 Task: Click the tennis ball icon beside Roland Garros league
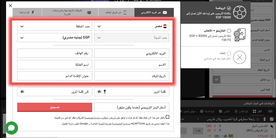click(x=271, y=119)
